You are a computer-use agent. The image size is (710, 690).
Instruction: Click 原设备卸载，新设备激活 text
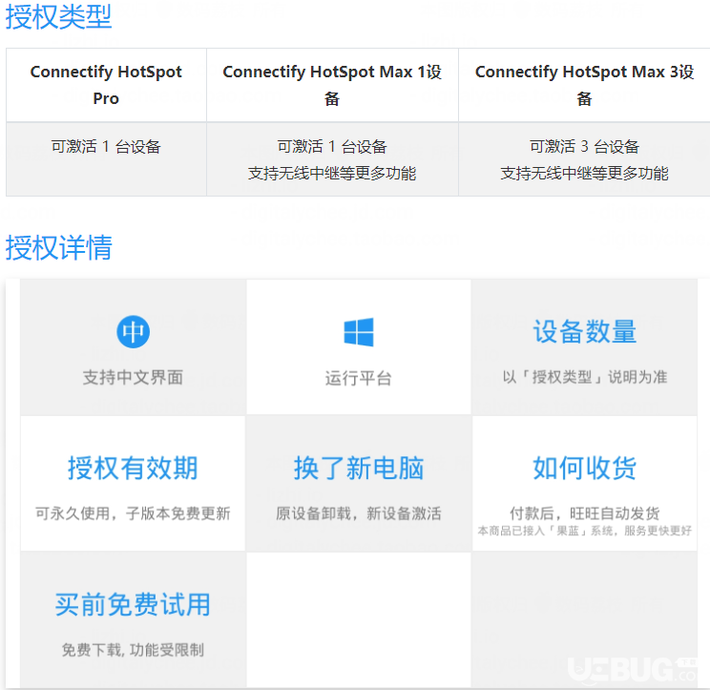[359, 513]
